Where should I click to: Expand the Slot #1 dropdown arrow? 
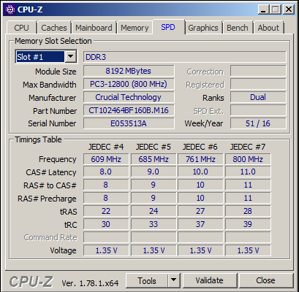coord(71,57)
